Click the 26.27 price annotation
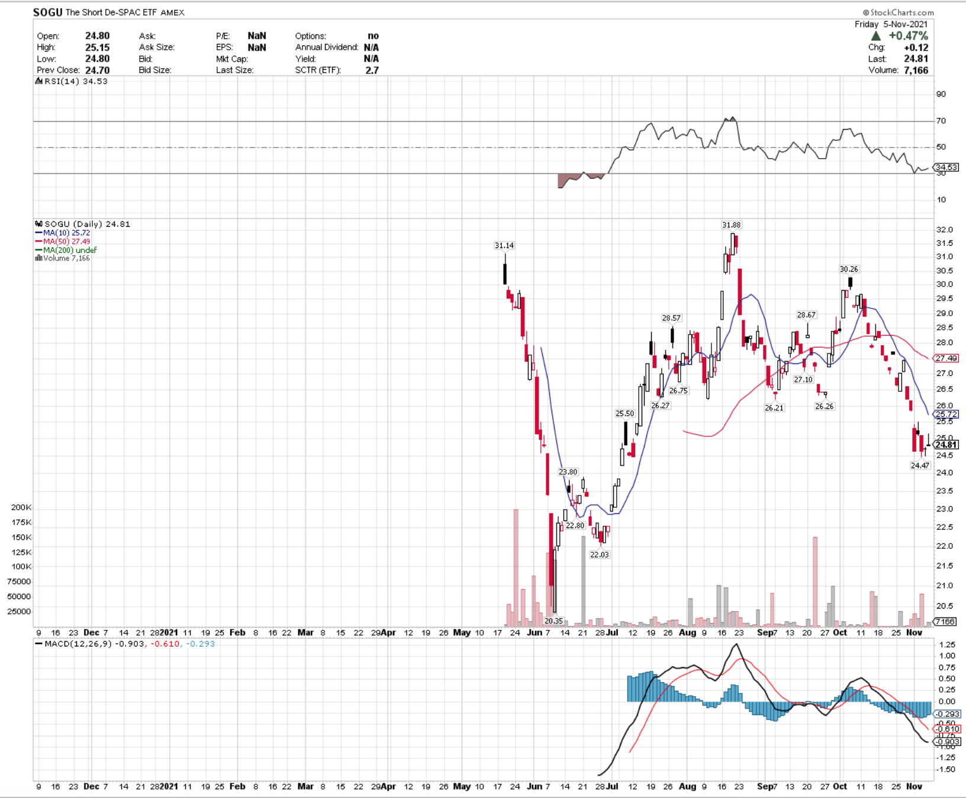The image size is (966, 798). [x=660, y=406]
